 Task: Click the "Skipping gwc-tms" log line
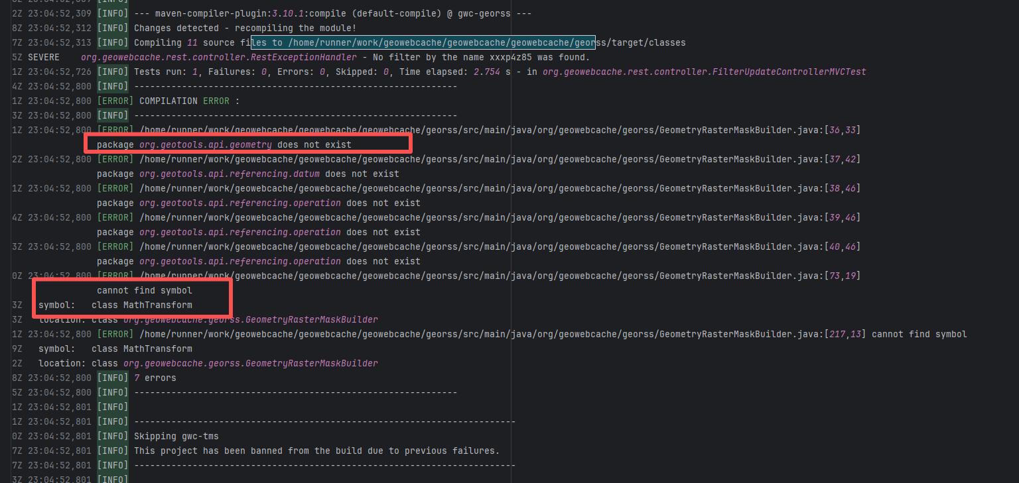click(x=176, y=436)
